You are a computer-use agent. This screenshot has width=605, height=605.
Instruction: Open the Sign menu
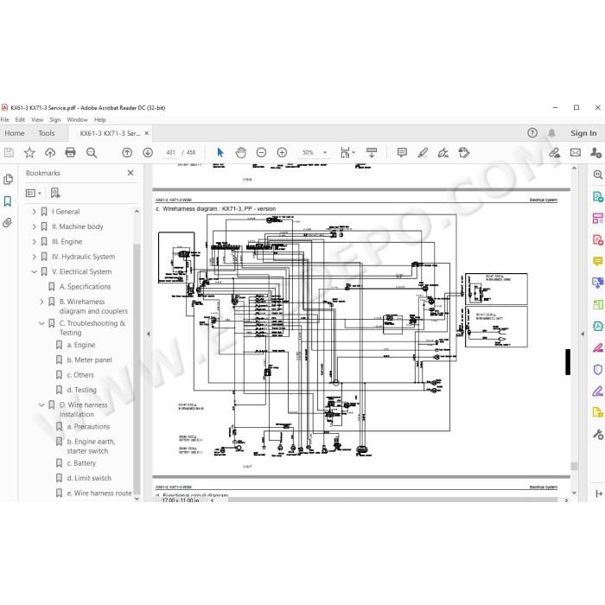point(54,119)
